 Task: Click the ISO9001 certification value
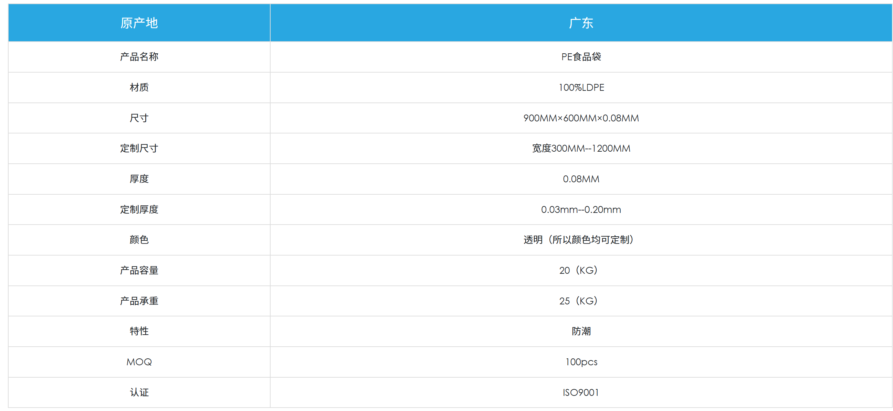click(581, 392)
